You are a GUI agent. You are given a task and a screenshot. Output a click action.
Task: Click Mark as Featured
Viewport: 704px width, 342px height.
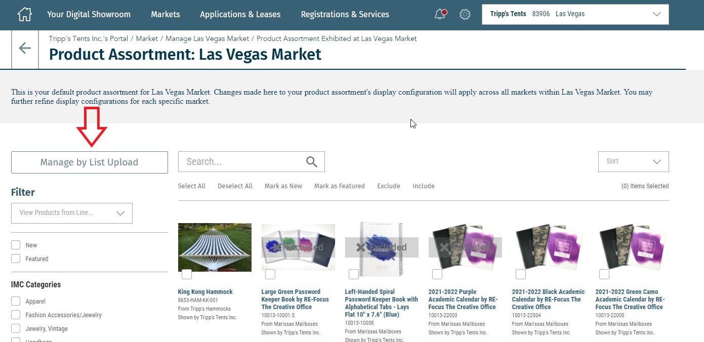tap(339, 186)
